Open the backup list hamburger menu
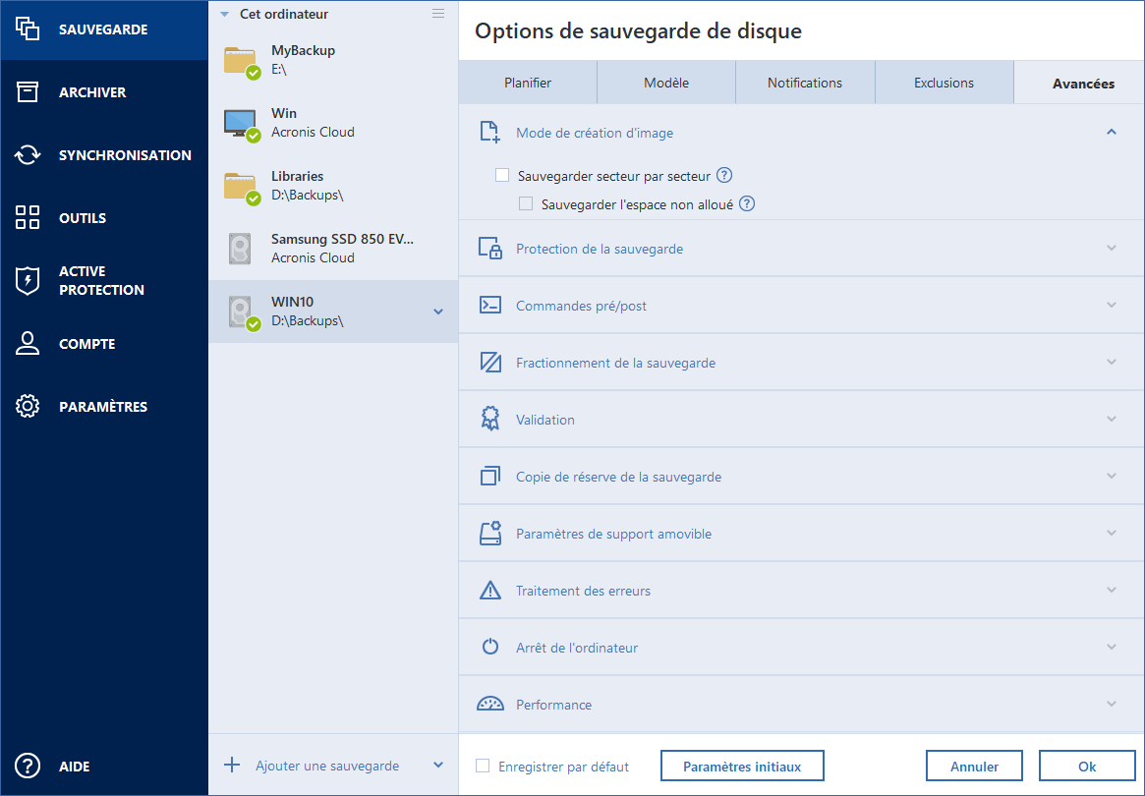This screenshot has height=796, width=1145. [438, 14]
